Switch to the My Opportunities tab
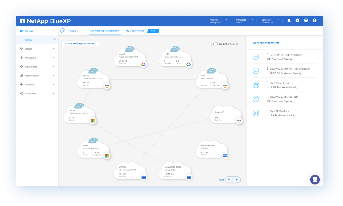The image size is (343, 206). (135, 31)
